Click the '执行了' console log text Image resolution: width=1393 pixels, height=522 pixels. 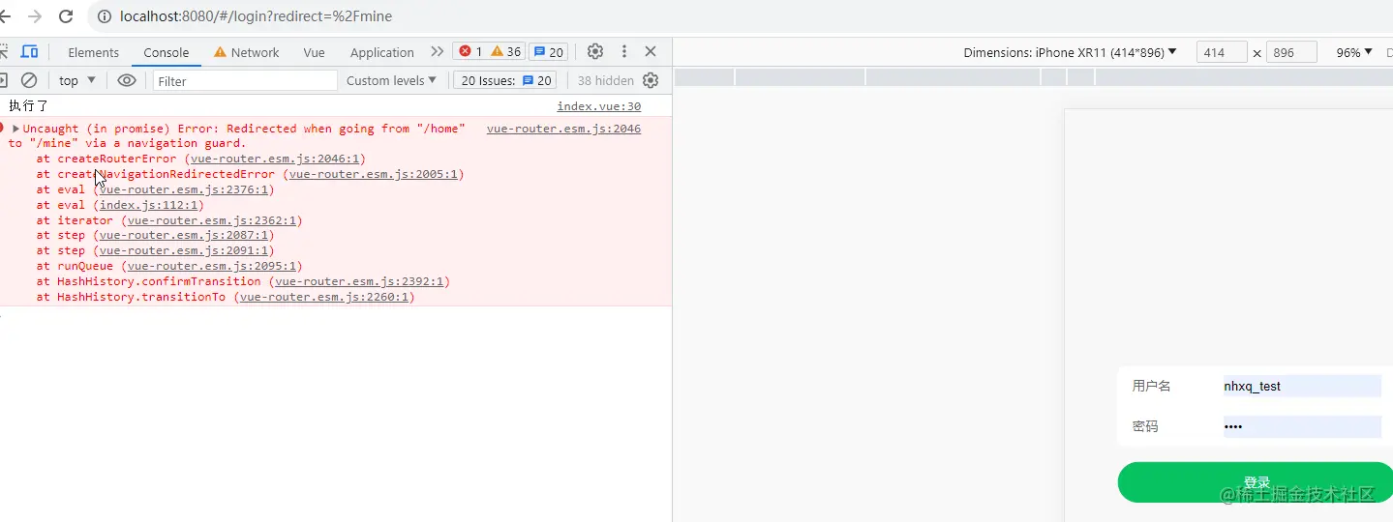tap(28, 106)
